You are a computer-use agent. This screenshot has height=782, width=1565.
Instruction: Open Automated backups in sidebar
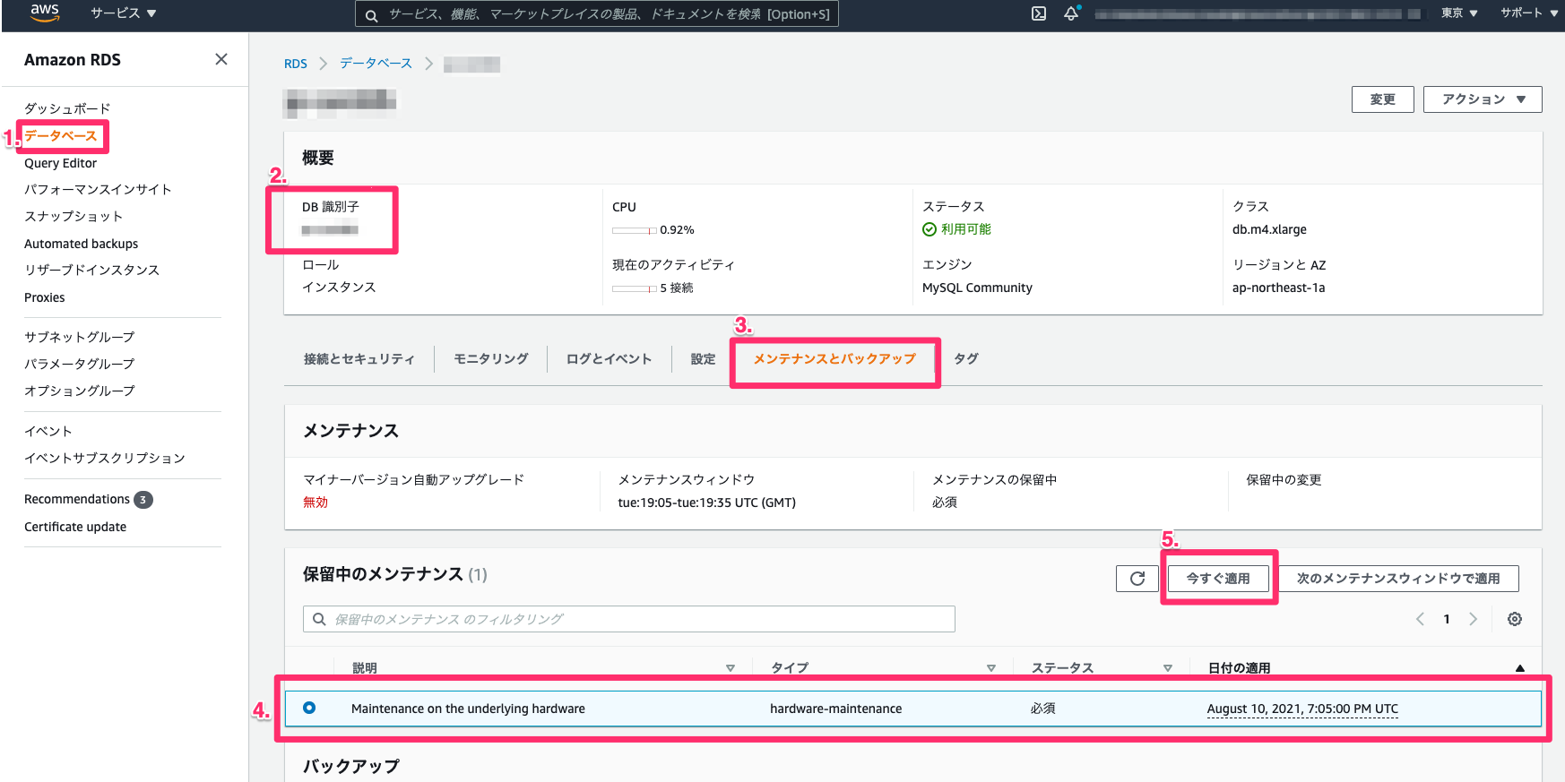point(82,244)
